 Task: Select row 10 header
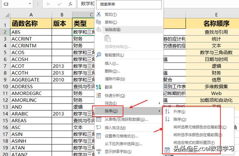pos(5,86)
